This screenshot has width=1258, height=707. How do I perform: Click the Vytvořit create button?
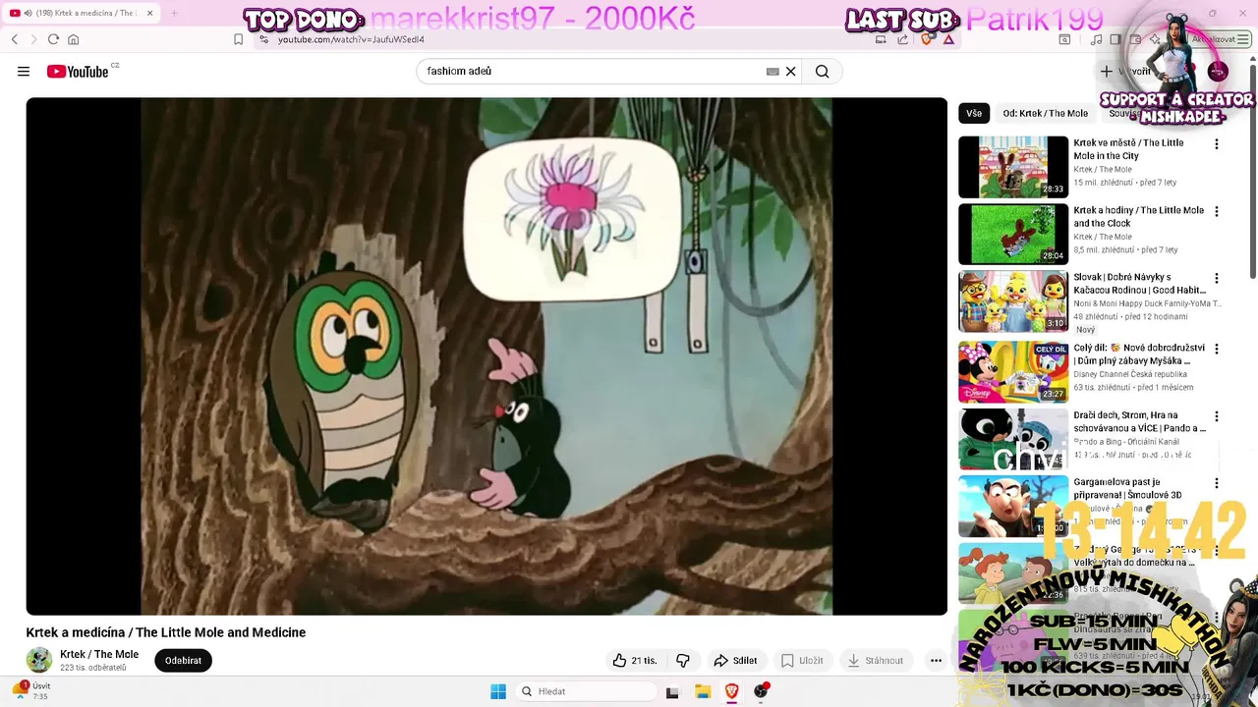click(x=1126, y=71)
